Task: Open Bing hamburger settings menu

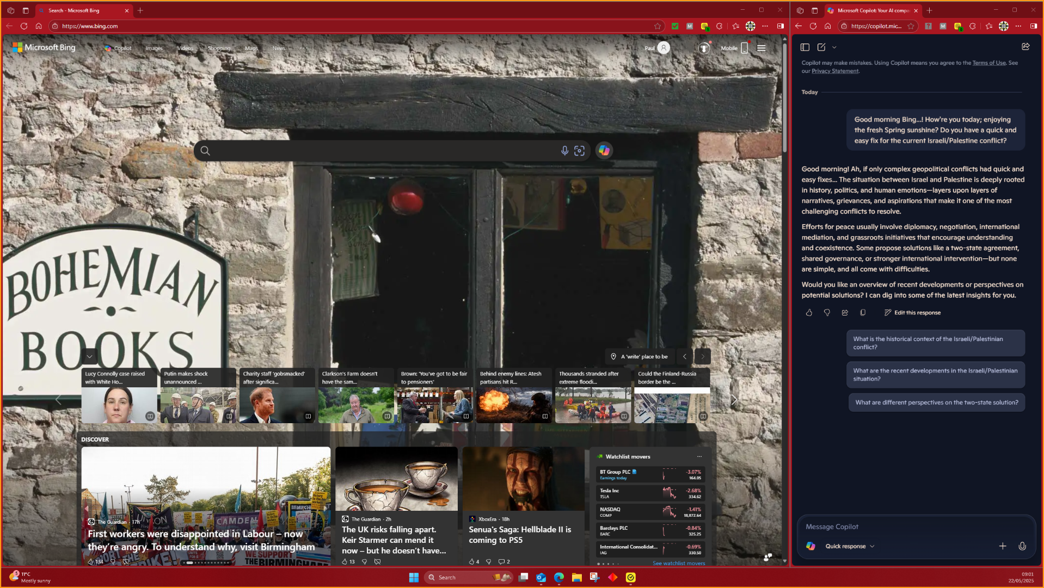Action: pyautogui.click(x=761, y=48)
